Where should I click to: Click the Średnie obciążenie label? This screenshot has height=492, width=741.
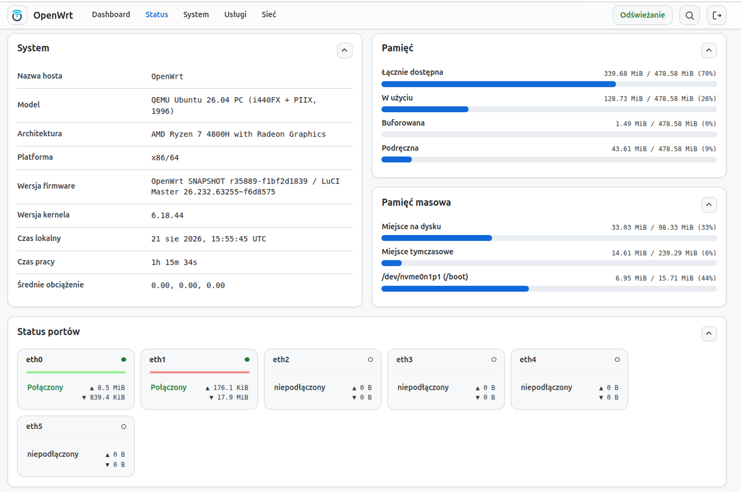(50, 285)
